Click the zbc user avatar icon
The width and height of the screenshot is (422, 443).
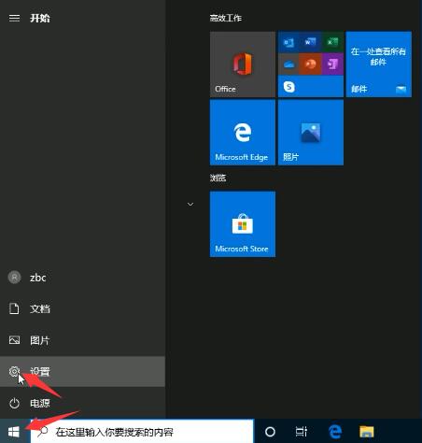[14, 277]
